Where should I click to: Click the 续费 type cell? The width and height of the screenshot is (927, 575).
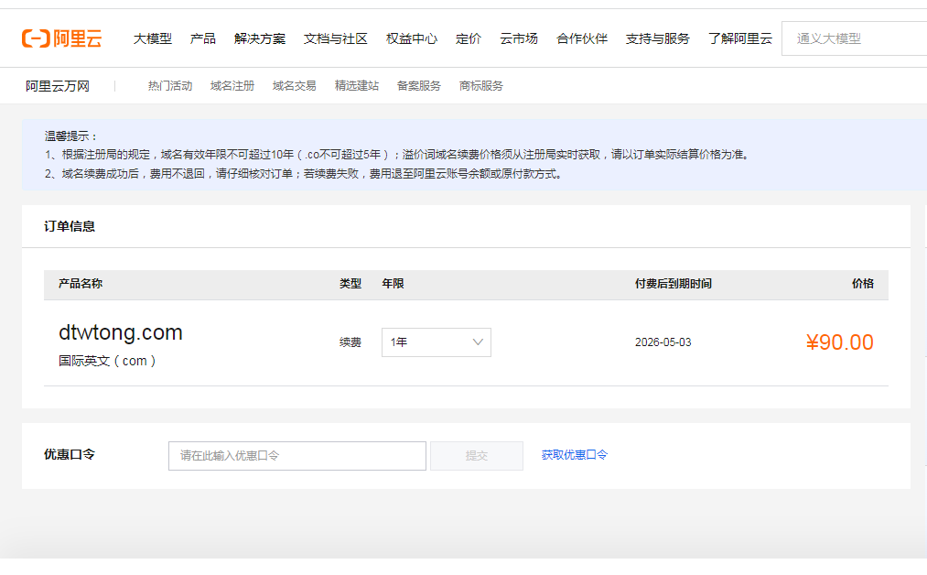click(x=350, y=342)
